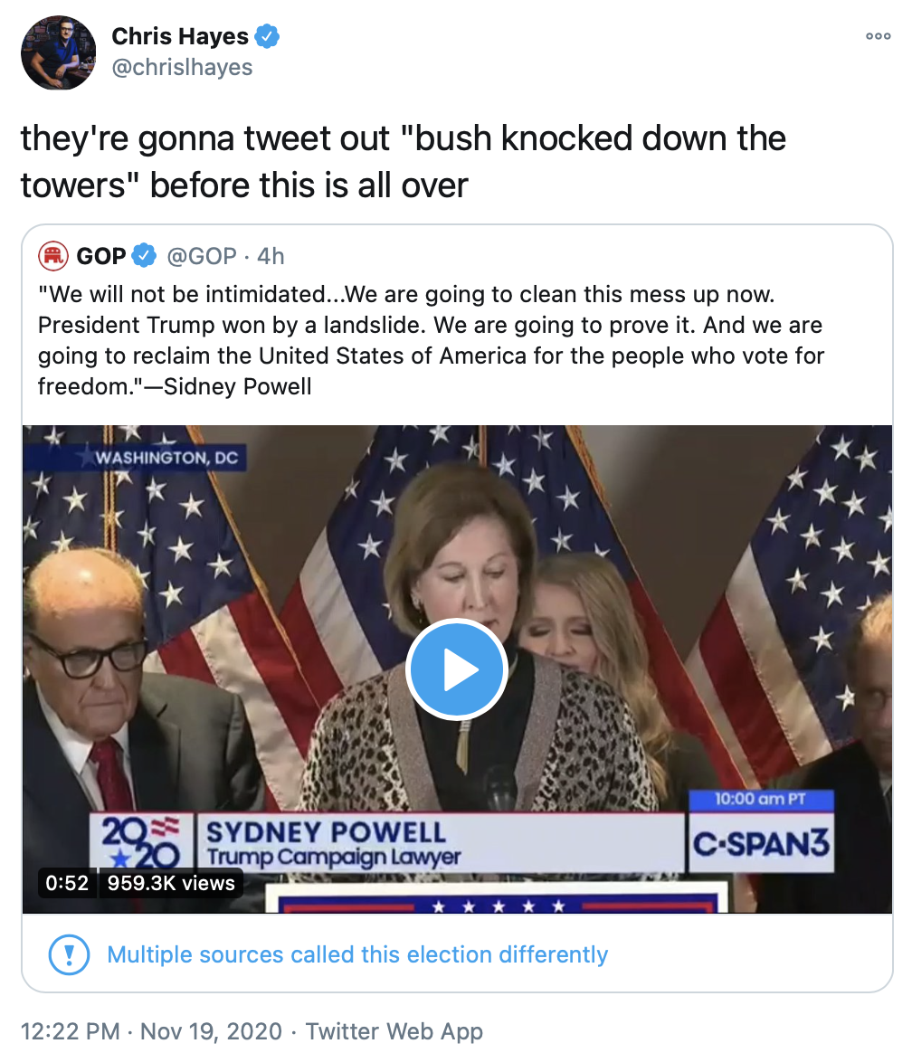Click the C-SPAN3 logo in the video thumbnail
The image size is (912, 1053).
pyautogui.click(x=761, y=843)
